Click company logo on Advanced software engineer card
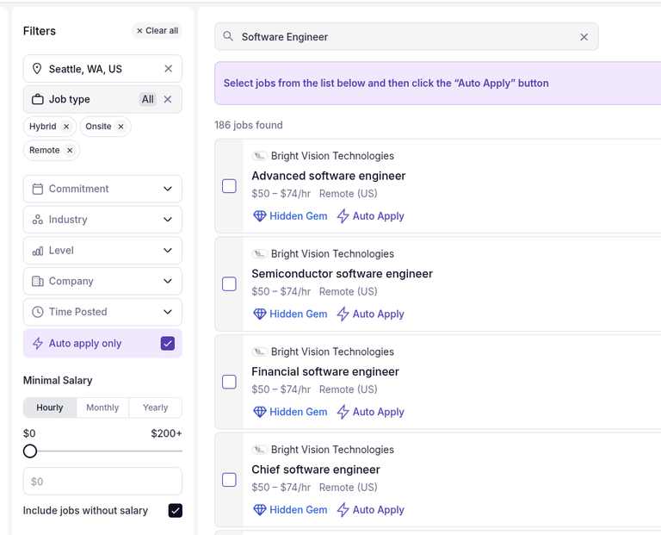 [260, 156]
